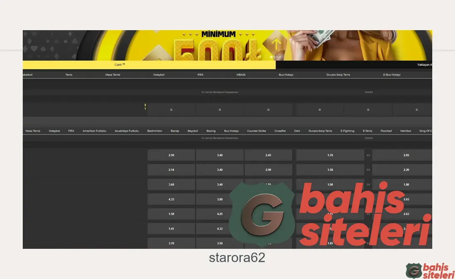This screenshot has width=455, height=279.
Task: Toggle the 3.40 draw odds selection
Action: coord(219,155)
